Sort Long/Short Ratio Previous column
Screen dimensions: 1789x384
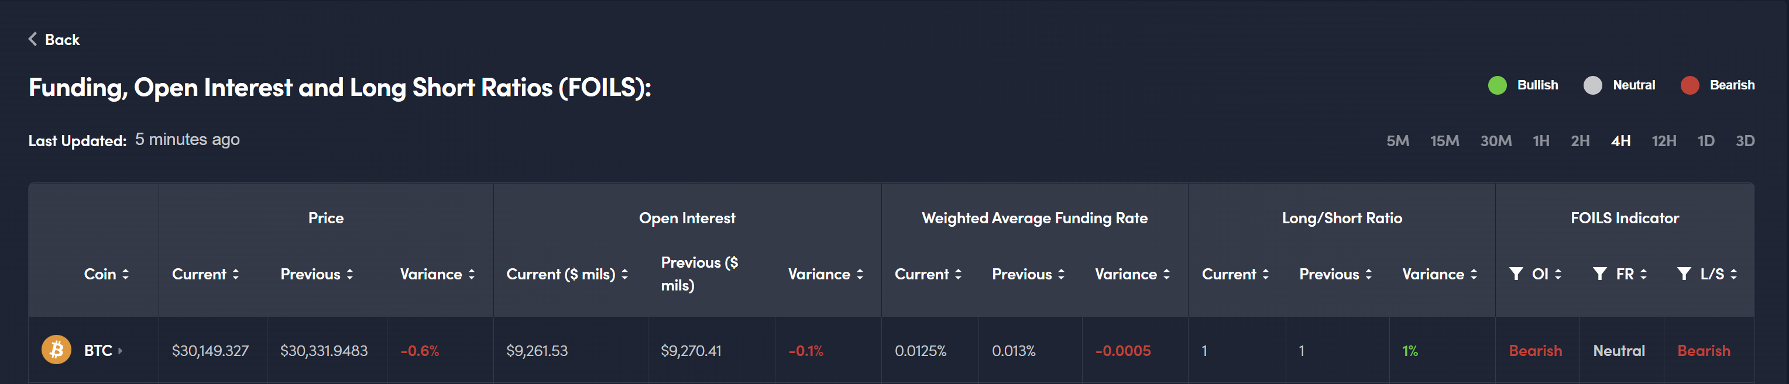[1369, 275]
